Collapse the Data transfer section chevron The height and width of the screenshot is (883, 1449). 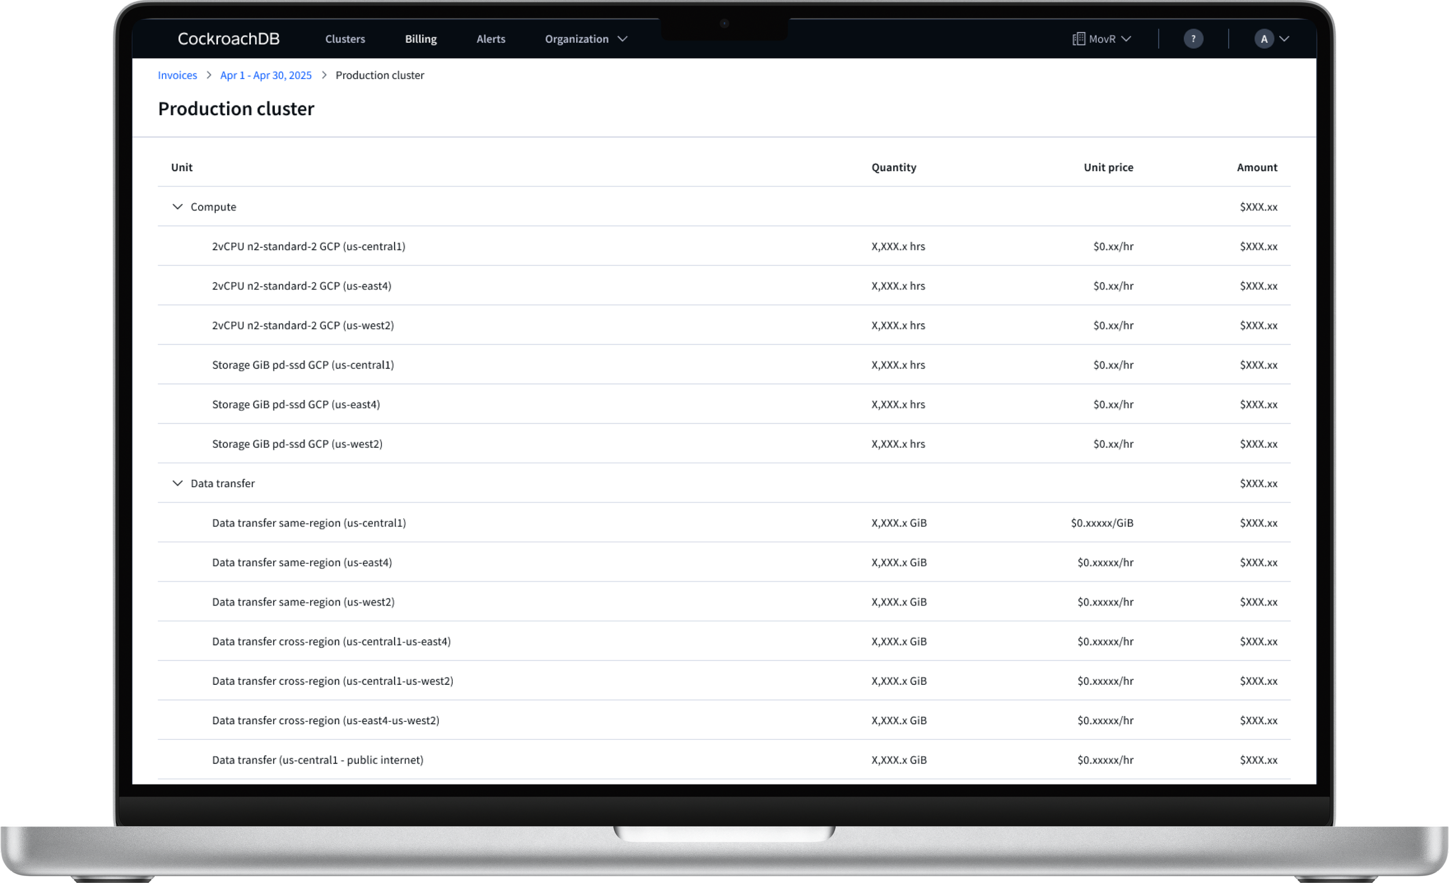click(x=177, y=483)
